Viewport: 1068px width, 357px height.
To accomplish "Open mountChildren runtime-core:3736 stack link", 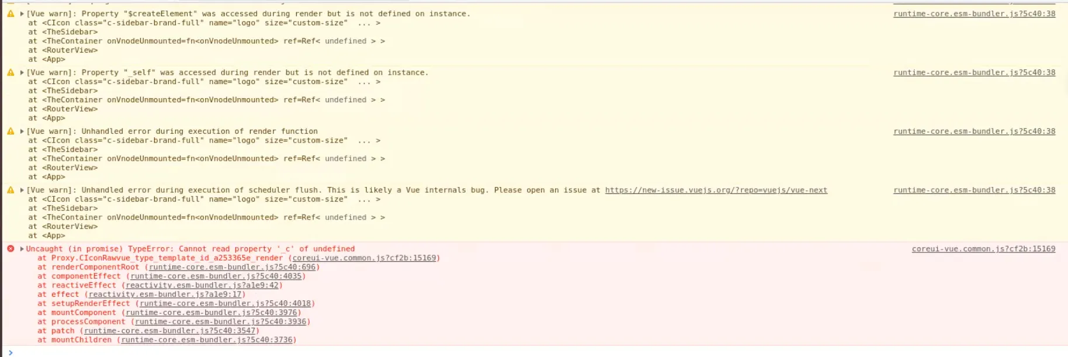I will pos(206,340).
